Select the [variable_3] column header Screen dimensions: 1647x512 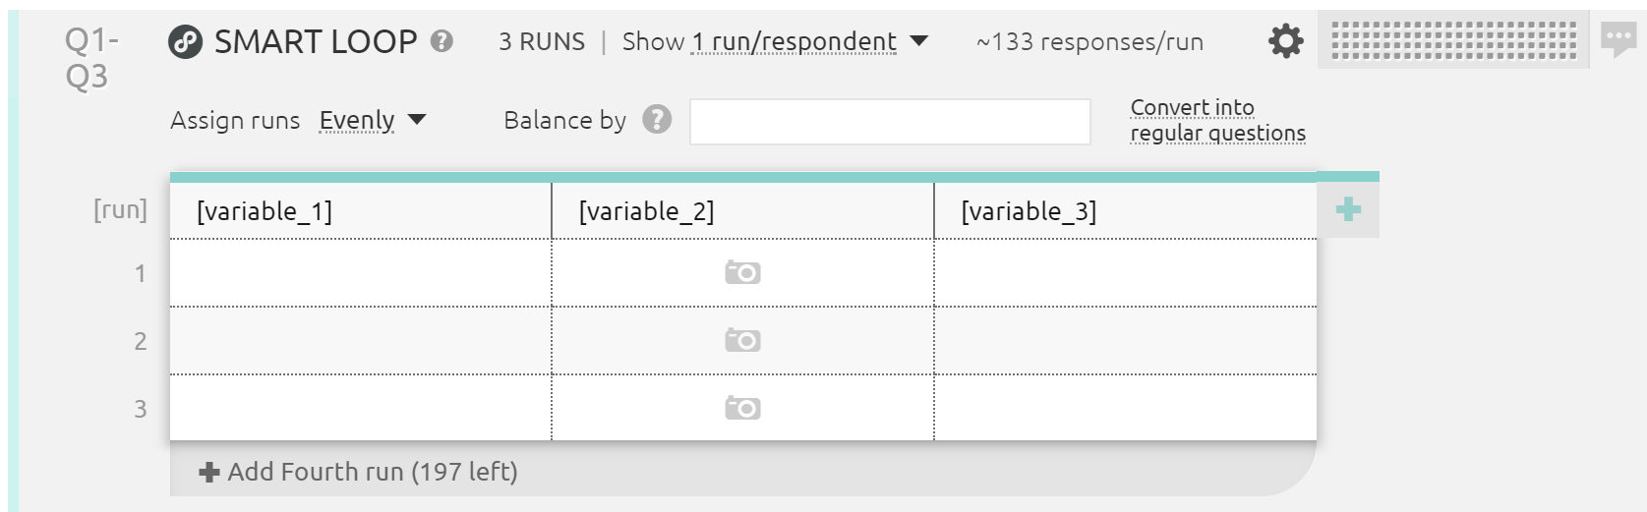1126,211
